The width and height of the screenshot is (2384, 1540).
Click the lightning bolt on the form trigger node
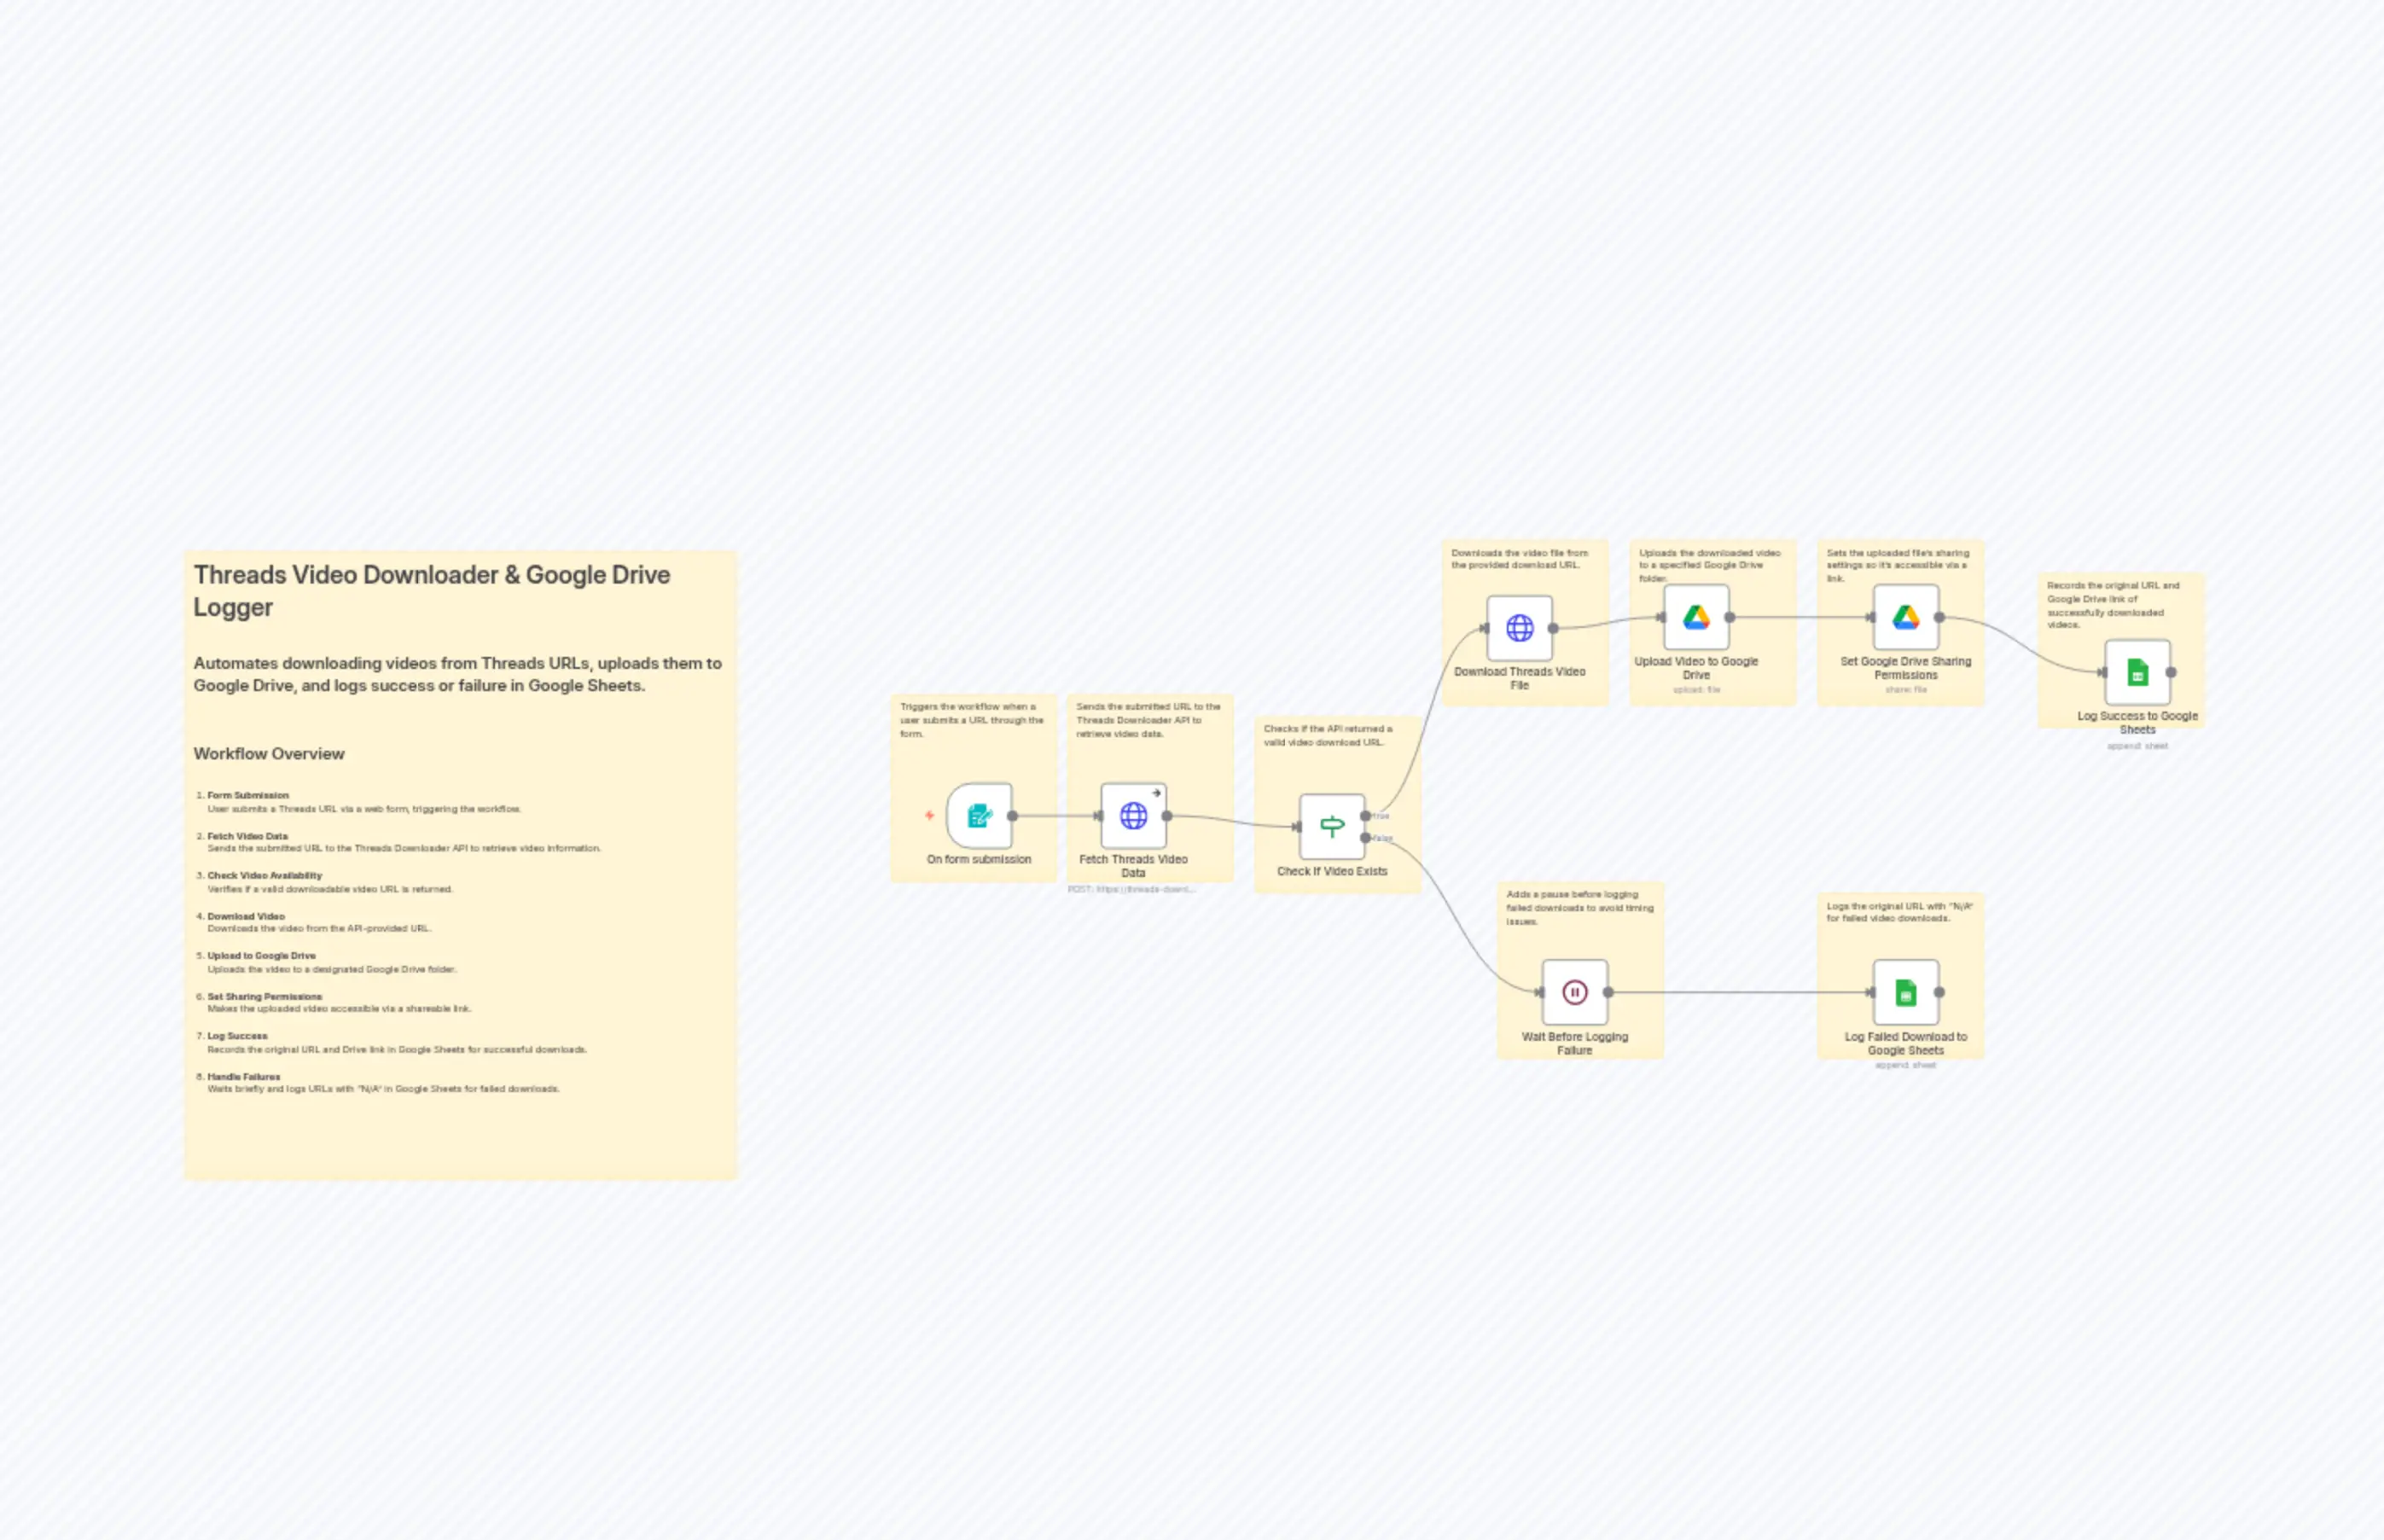point(928,813)
